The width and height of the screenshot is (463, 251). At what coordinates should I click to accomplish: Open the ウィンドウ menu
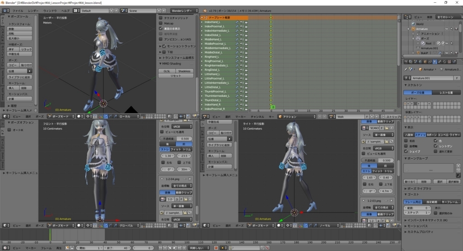click(x=50, y=11)
